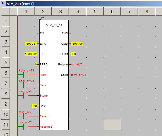Click the FBI_21 instance name

[x=40, y=18]
